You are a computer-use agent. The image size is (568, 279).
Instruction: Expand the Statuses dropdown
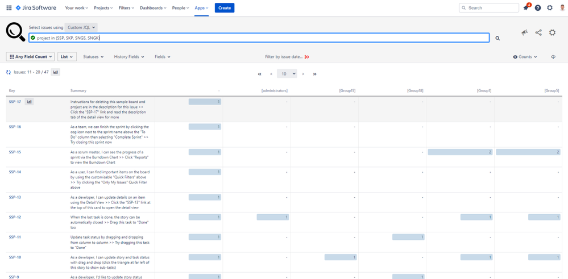point(93,57)
